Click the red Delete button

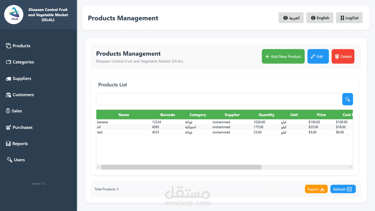pyautogui.click(x=343, y=56)
